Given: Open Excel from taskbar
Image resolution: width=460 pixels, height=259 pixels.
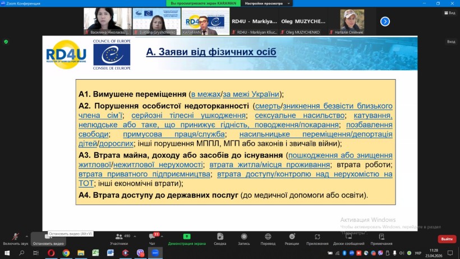Looking at the screenshot, I should 95,253.
